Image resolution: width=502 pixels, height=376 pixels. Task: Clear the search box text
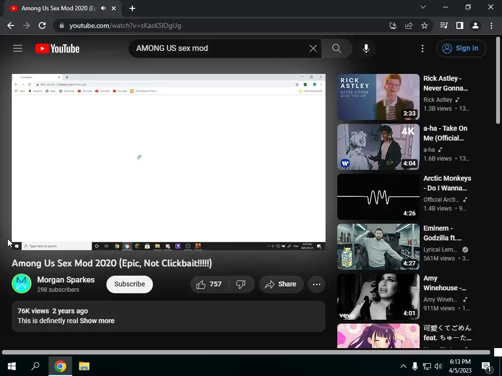click(x=313, y=48)
